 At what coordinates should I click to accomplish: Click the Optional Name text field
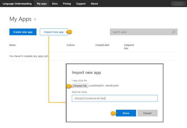point(115,98)
